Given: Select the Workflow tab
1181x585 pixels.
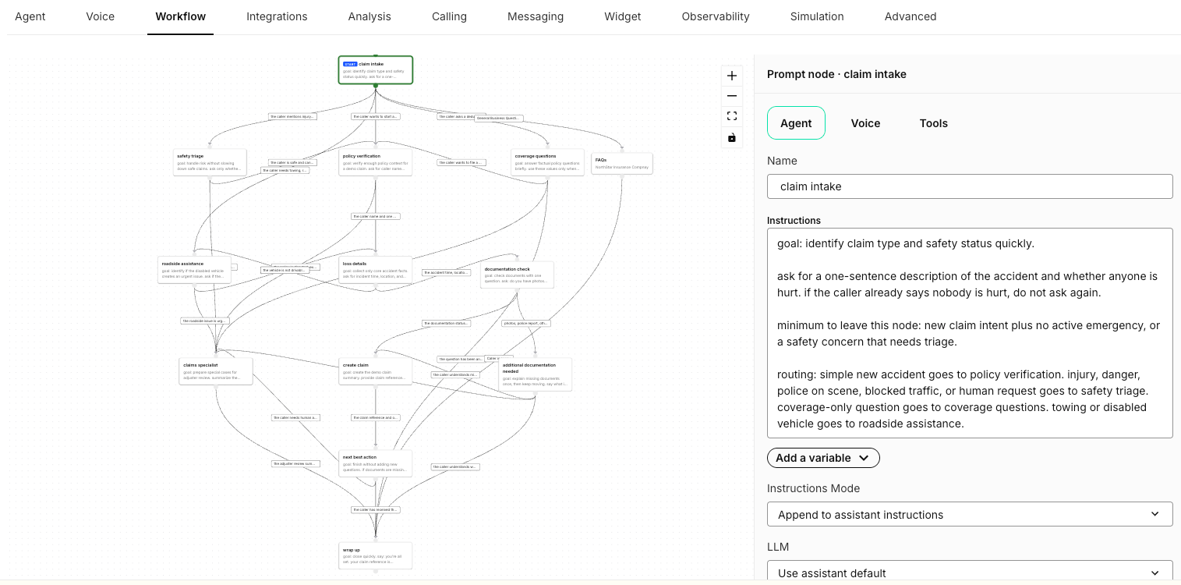Looking at the screenshot, I should point(181,16).
